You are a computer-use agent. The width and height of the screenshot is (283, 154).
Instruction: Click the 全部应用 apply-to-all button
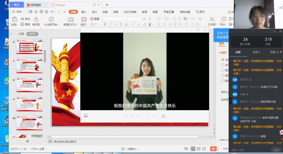224,140
